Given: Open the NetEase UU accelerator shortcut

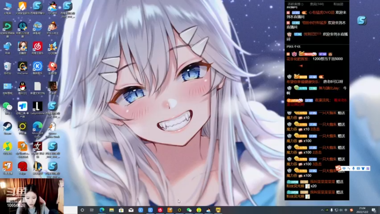Looking at the screenshot, I should click(22, 29).
